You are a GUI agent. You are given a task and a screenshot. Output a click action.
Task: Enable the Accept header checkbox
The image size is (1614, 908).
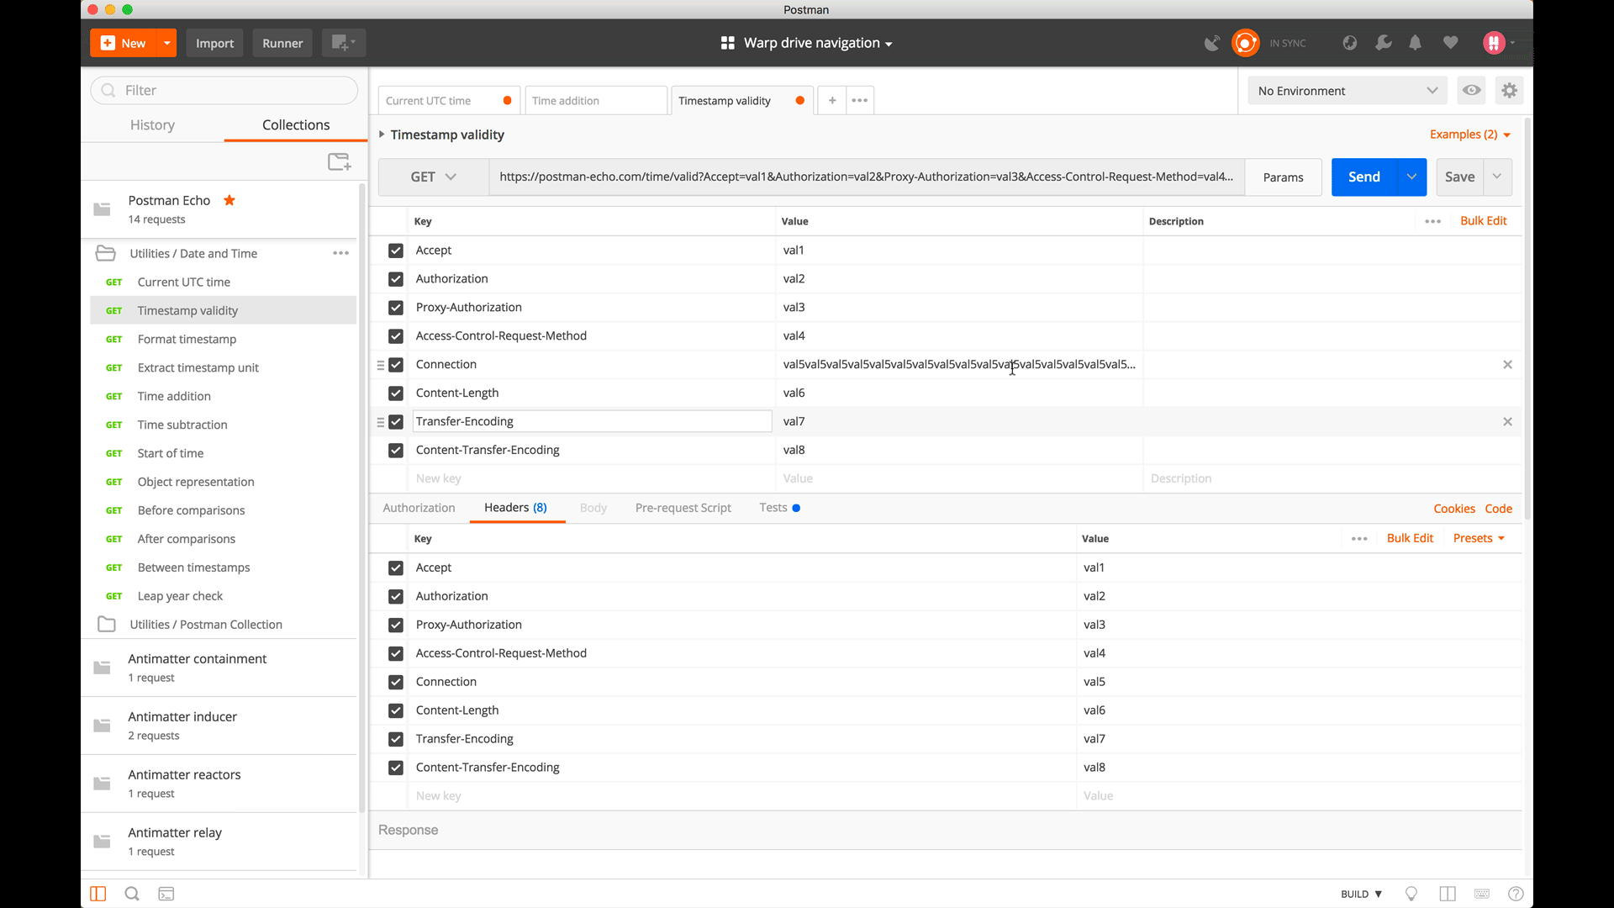click(x=396, y=567)
